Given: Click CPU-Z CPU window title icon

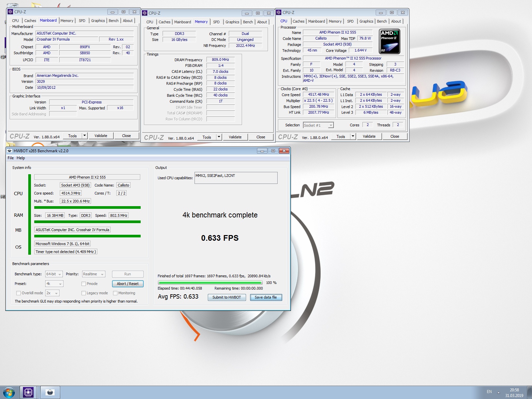Looking at the screenshot, I should 279,12.
